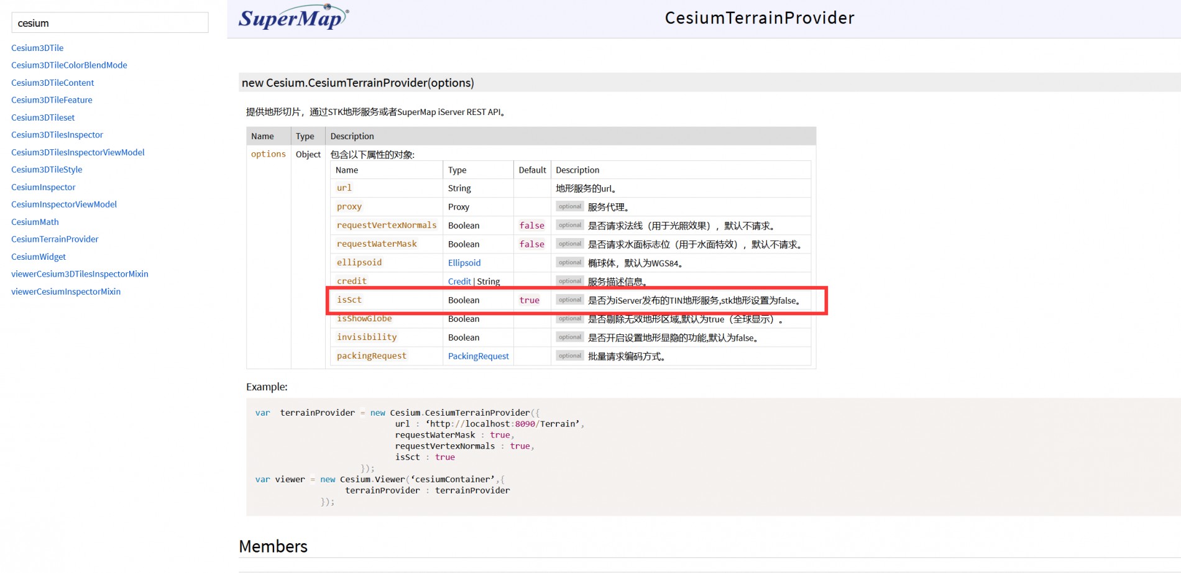Click the 'Proxy' type cell
This screenshot has width=1181, height=573.
(x=459, y=207)
